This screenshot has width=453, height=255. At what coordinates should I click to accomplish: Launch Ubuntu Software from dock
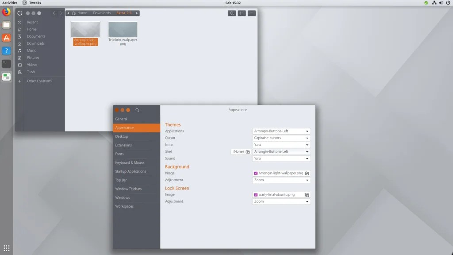pos(6,38)
